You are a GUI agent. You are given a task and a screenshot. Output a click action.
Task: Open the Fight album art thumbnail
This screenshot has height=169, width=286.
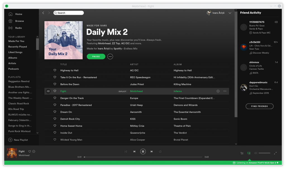[x=12, y=153]
